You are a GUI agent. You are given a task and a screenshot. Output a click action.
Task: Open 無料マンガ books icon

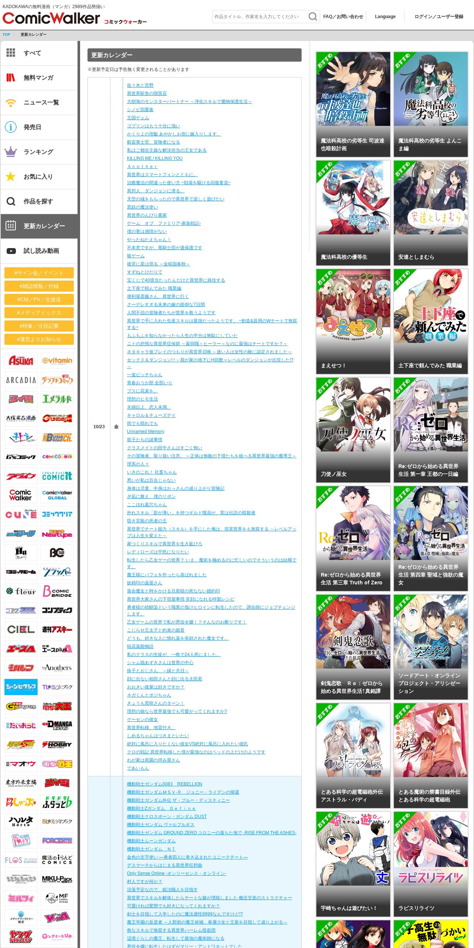point(11,78)
